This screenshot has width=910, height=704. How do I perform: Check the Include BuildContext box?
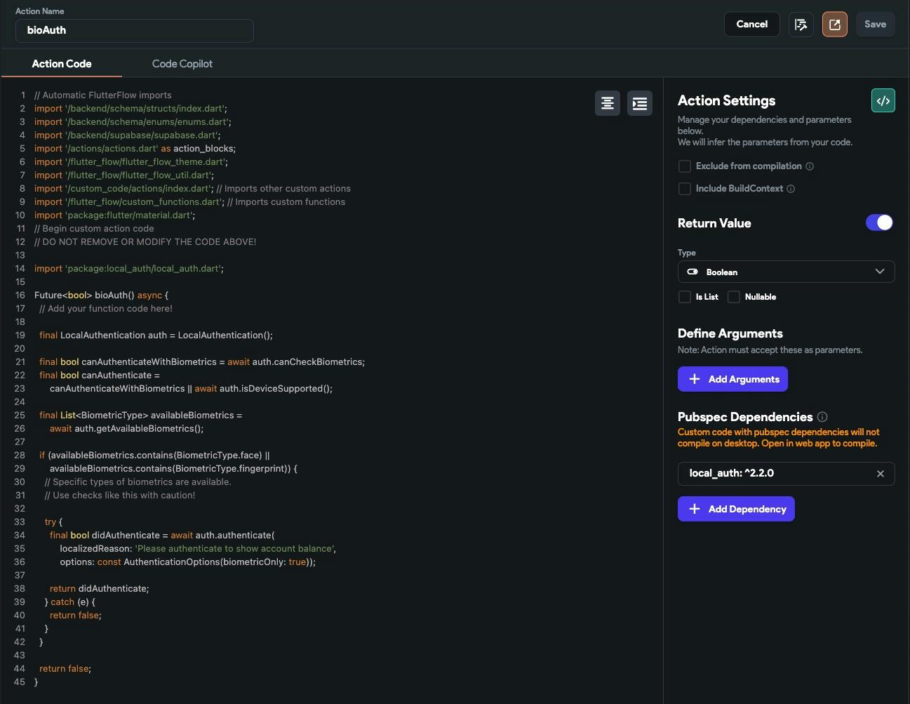point(685,189)
